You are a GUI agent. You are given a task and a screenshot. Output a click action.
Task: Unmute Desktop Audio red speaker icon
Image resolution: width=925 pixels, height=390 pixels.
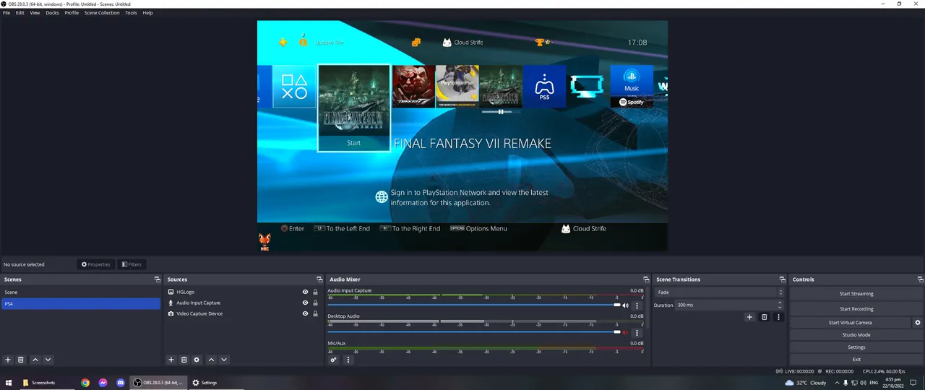click(x=625, y=333)
